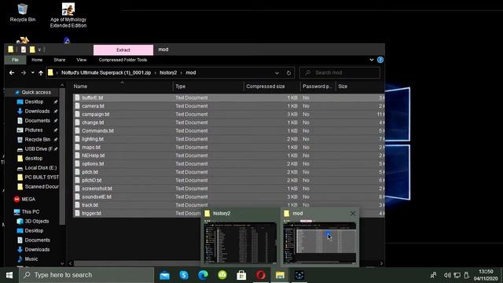This screenshot has width=503, height=283.
Task: Open Age of Mythology Extended Edition shortcut
Action: click(68, 16)
